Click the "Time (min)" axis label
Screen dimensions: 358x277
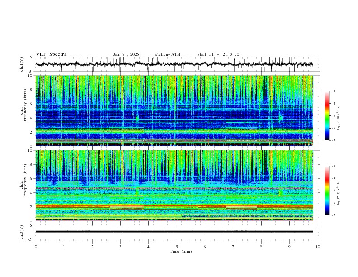click(181, 251)
